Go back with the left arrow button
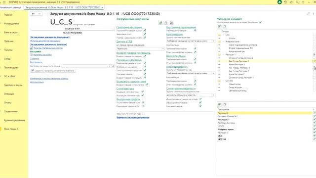The width and height of the screenshot is (316, 178). click(33, 14)
